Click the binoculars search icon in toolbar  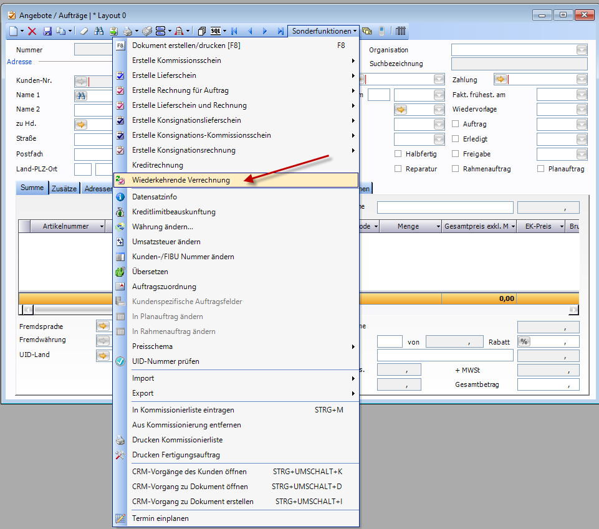pos(99,31)
